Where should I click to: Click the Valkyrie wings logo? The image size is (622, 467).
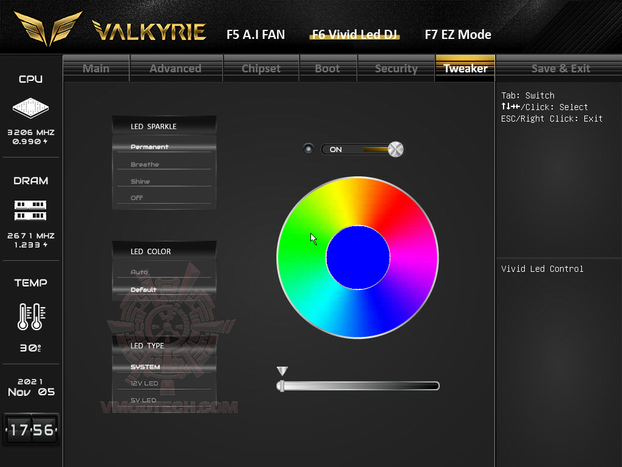[x=48, y=28]
